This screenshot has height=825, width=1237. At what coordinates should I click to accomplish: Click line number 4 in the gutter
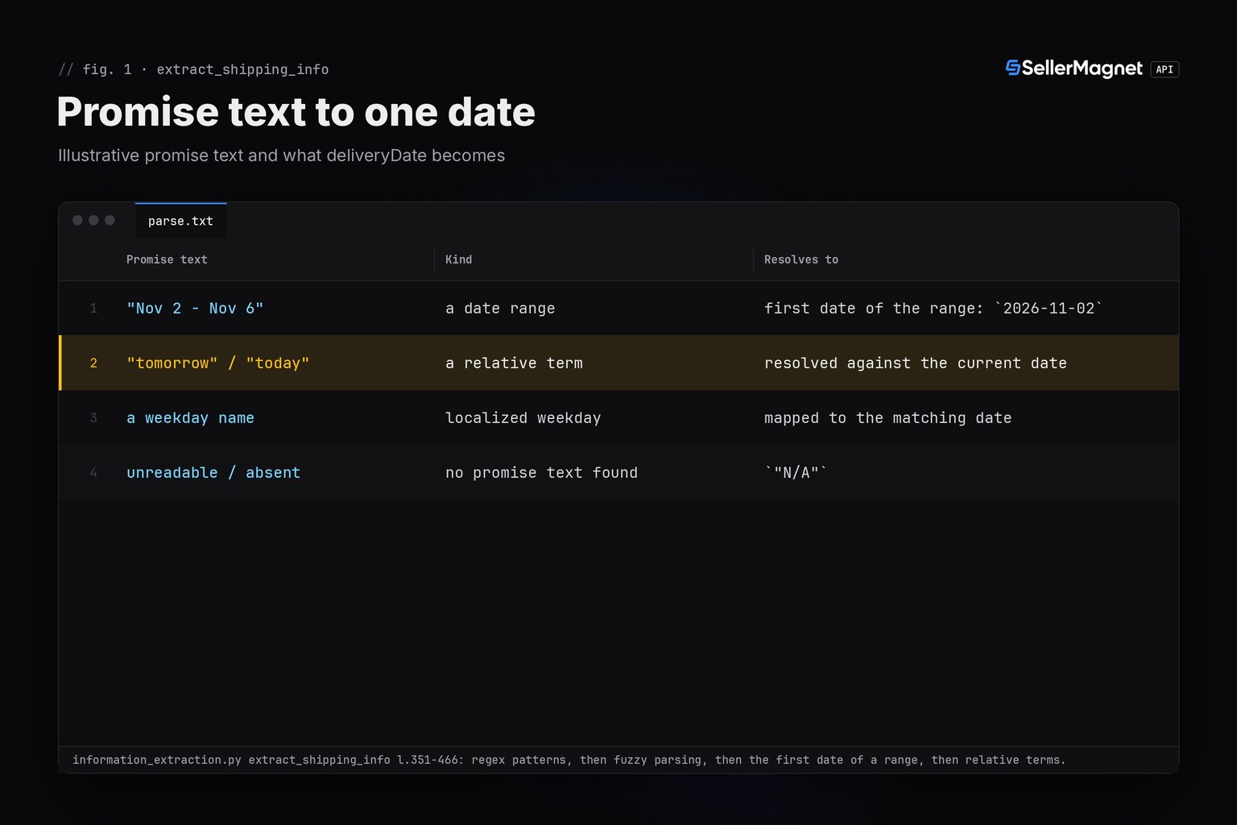pos(93,473)
